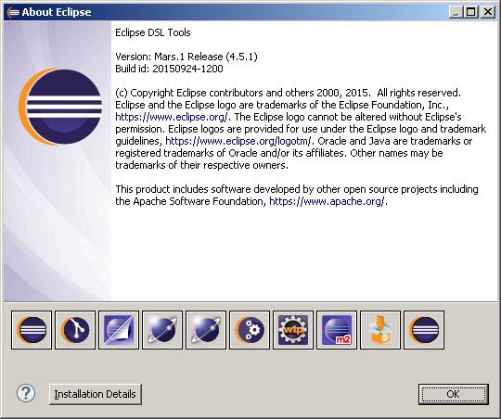The image size is (501, 419).
Task: Open the gears feature icon
Action: click(250, 330)
